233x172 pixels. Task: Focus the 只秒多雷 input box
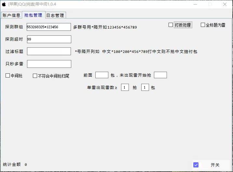pos(49,64)
